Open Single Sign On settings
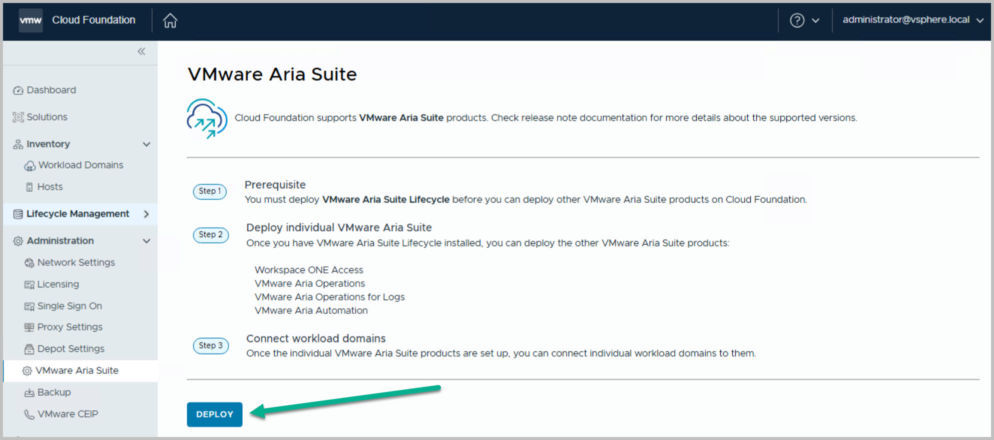 pyautogui.click(x=70, y=306)
